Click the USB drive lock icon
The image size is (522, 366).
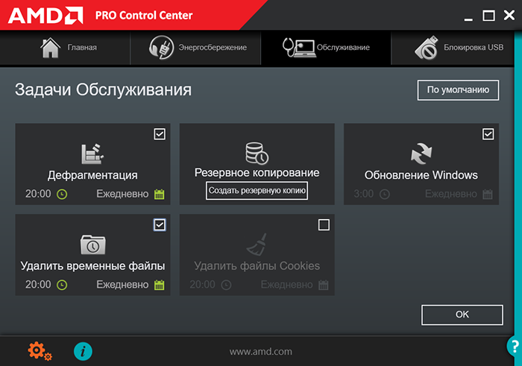[x=427, y=48]
